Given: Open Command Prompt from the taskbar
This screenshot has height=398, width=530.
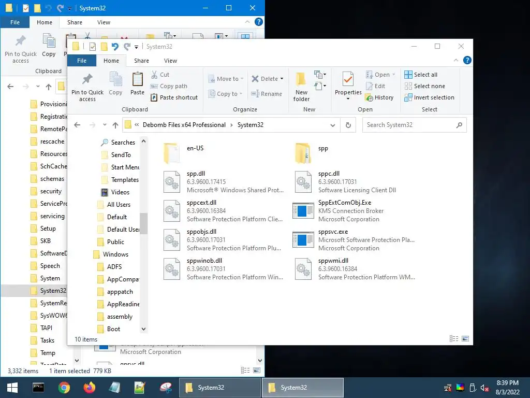Looking at the screenshot, I should click(x=38, y=388).
